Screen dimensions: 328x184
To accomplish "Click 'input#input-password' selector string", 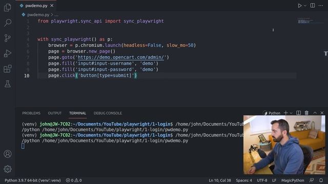I will pyautogui.click(x=105, y=70).
